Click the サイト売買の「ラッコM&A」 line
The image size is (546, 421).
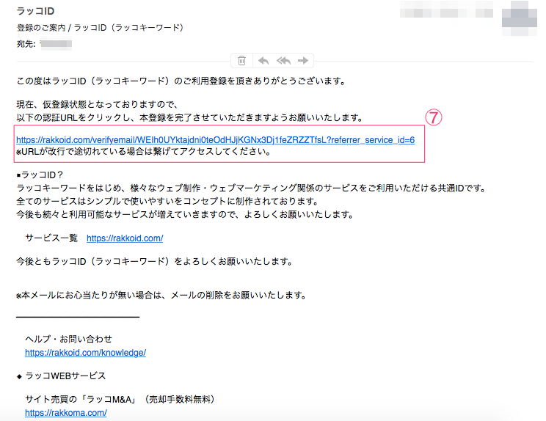[x=120, y=399]
